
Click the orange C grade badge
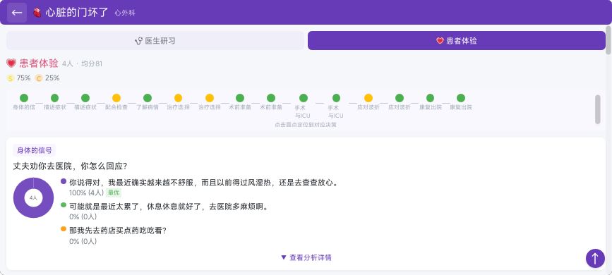click(39, 78)
